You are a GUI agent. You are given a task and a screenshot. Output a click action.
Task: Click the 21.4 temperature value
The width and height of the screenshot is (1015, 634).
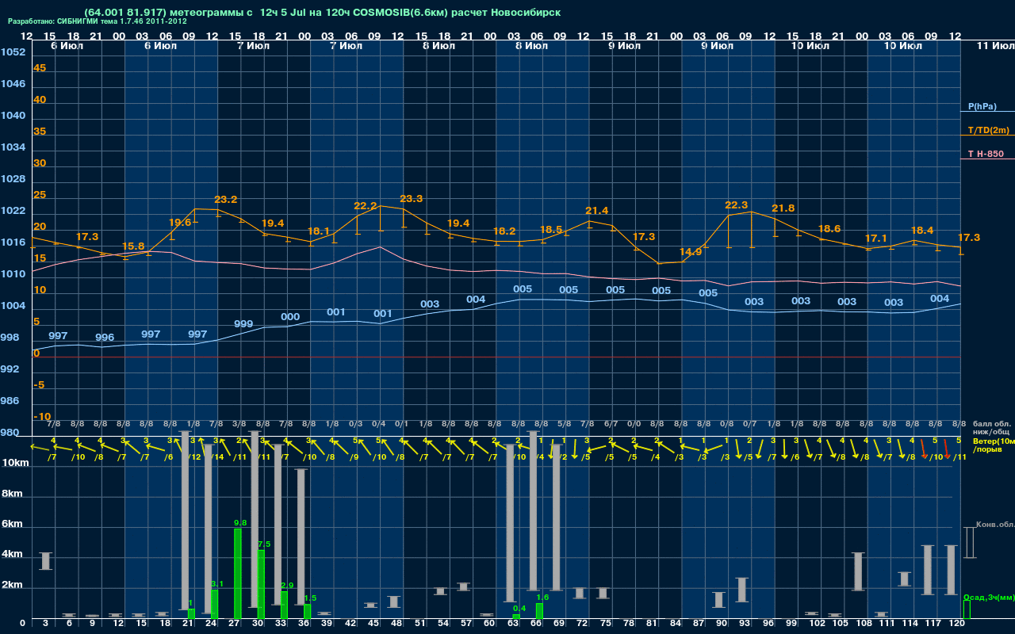pos(597,211)
